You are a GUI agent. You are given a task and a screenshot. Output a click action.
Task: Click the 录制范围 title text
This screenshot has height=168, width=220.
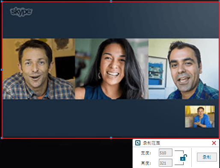click(x=152, y=143)
